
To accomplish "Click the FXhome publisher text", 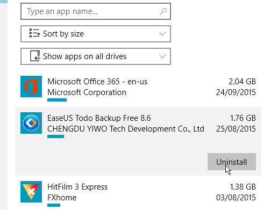I will click(62, 198).
